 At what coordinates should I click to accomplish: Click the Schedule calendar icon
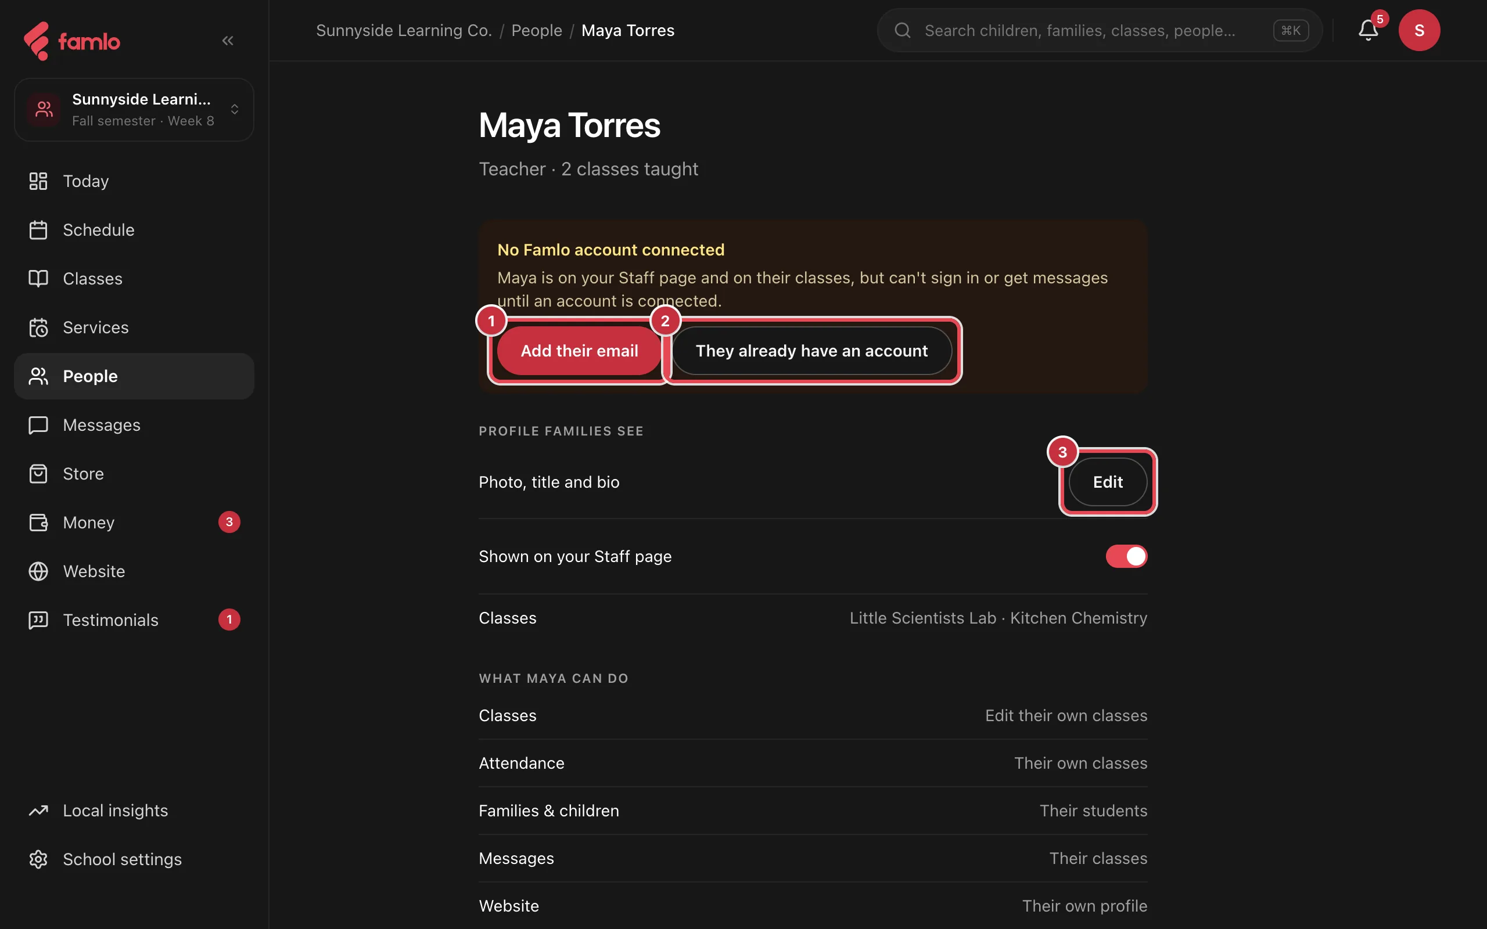[x=38, y=230]
